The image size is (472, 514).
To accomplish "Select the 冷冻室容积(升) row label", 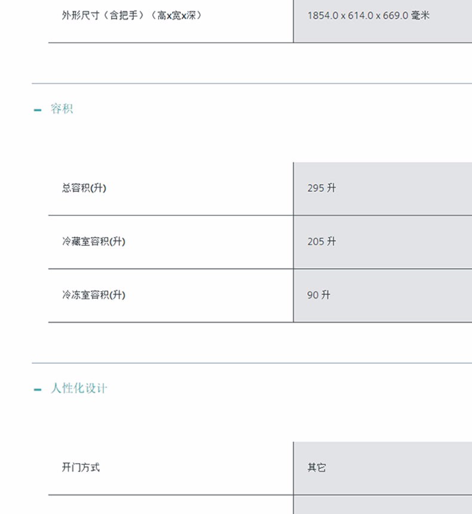I will pos(93,295).
